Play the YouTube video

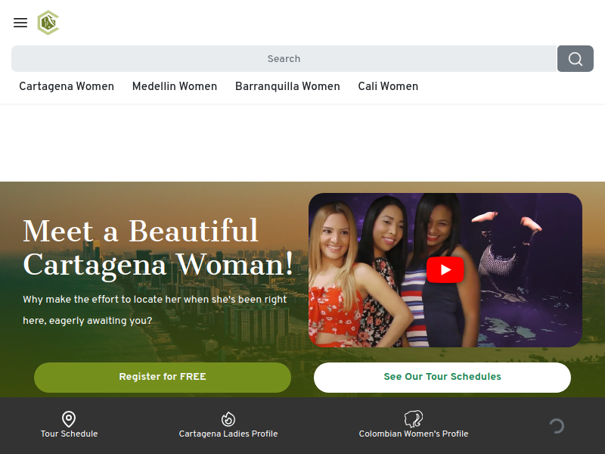445,270
